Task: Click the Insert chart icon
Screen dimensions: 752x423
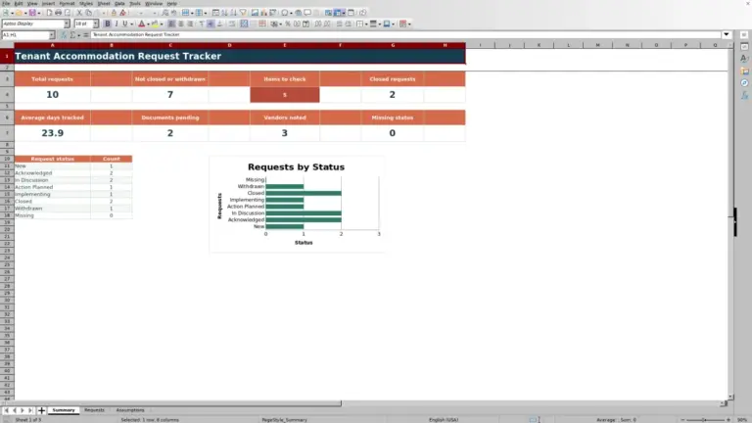Action: [263, 13]
